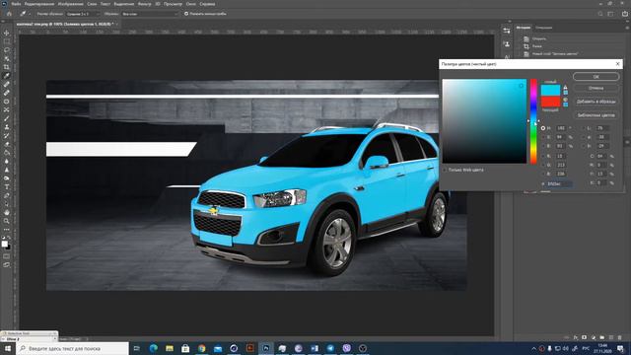This screenshot has width=631, height=355.
Task: Select the Lab a radio button
Action: [584, 137]
